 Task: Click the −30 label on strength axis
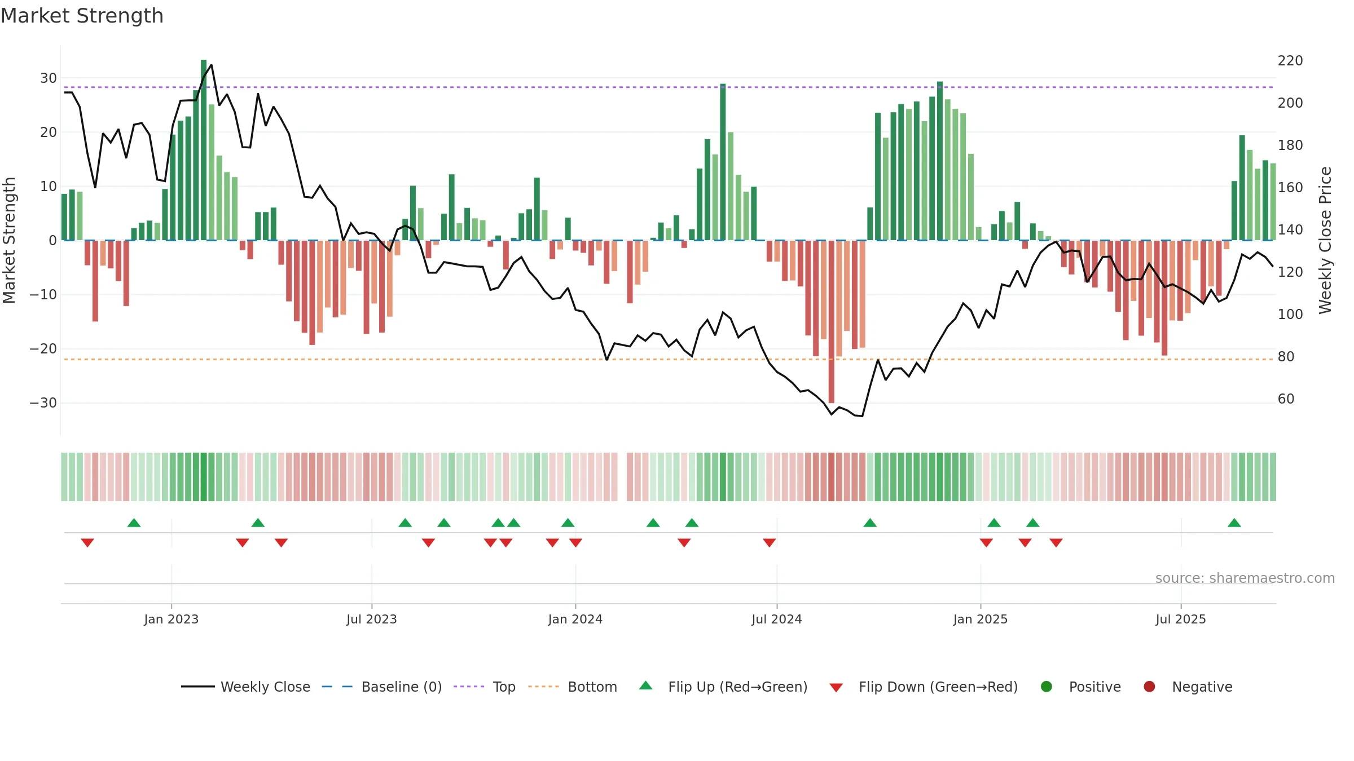(x=43, y=402)
